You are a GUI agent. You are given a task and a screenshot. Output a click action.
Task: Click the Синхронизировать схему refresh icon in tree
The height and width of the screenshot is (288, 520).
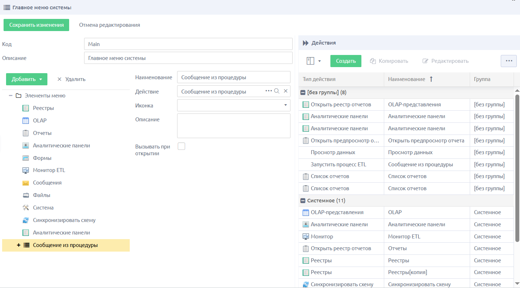point(25,220)
